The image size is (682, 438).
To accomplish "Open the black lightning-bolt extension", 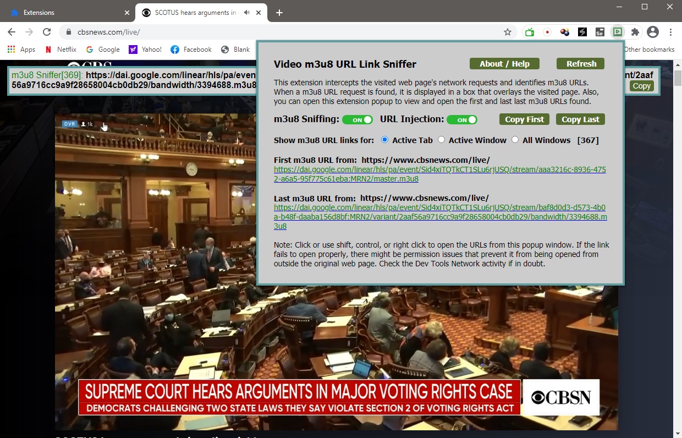I will click(x=582, y=32).
